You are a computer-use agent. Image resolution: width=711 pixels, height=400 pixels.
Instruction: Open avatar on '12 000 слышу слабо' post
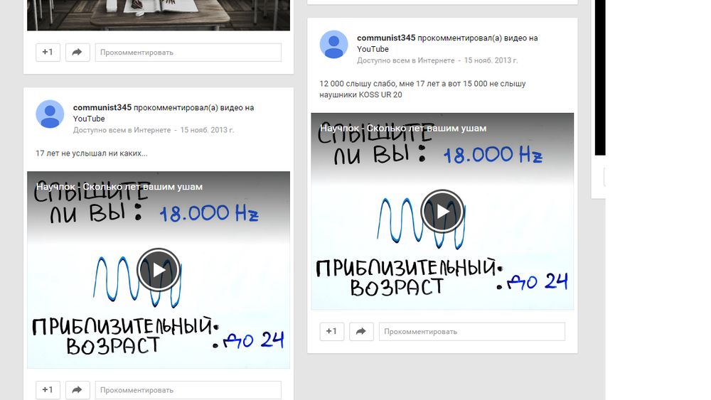pyautogui.click(x=333, y=45)
